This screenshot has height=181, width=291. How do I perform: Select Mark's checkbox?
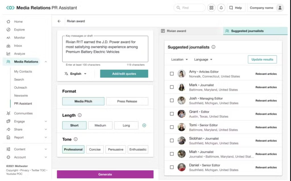click(x=172, y=87)
